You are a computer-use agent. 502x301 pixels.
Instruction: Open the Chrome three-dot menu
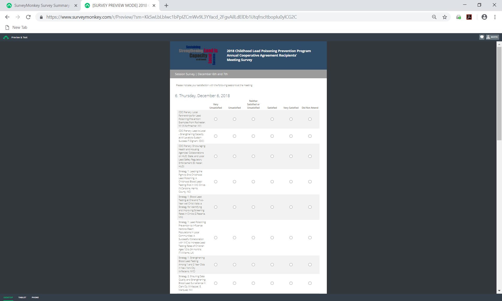(x=495, y=17)
